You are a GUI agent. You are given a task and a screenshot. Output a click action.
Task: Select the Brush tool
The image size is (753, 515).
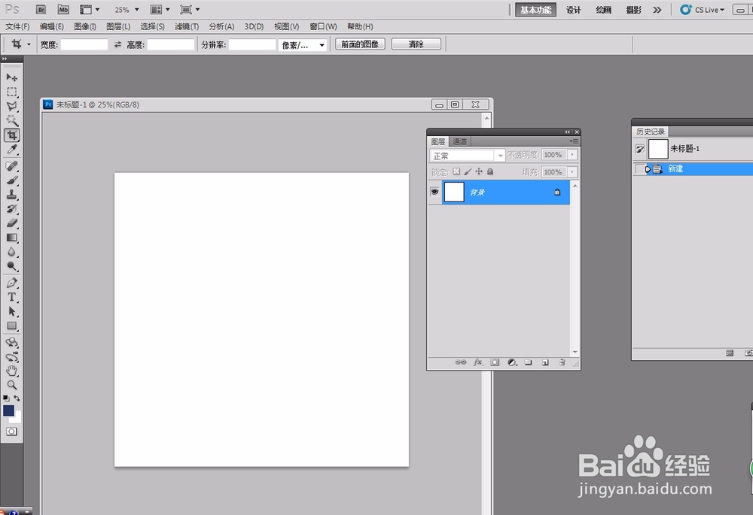tap(11, 180)
